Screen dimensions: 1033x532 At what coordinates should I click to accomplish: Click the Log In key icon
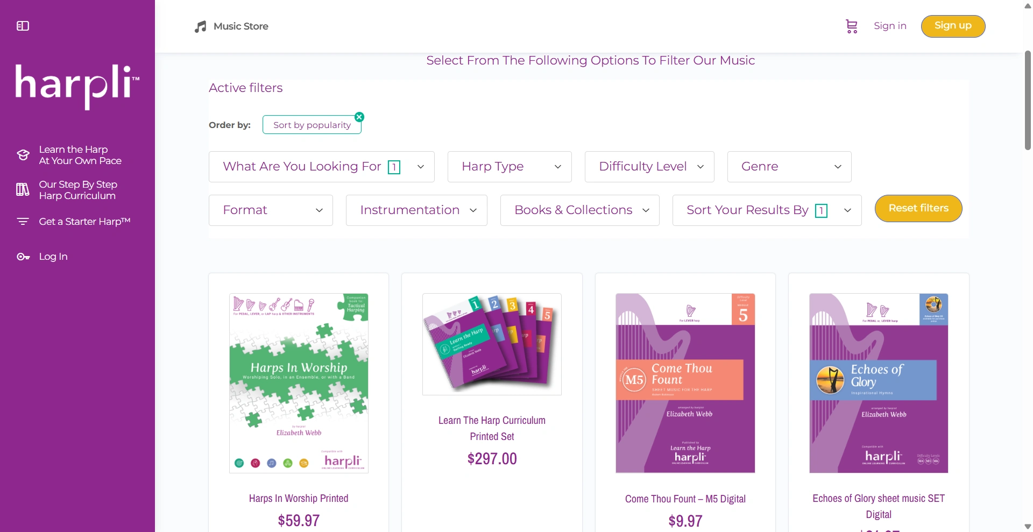[23, 257]
